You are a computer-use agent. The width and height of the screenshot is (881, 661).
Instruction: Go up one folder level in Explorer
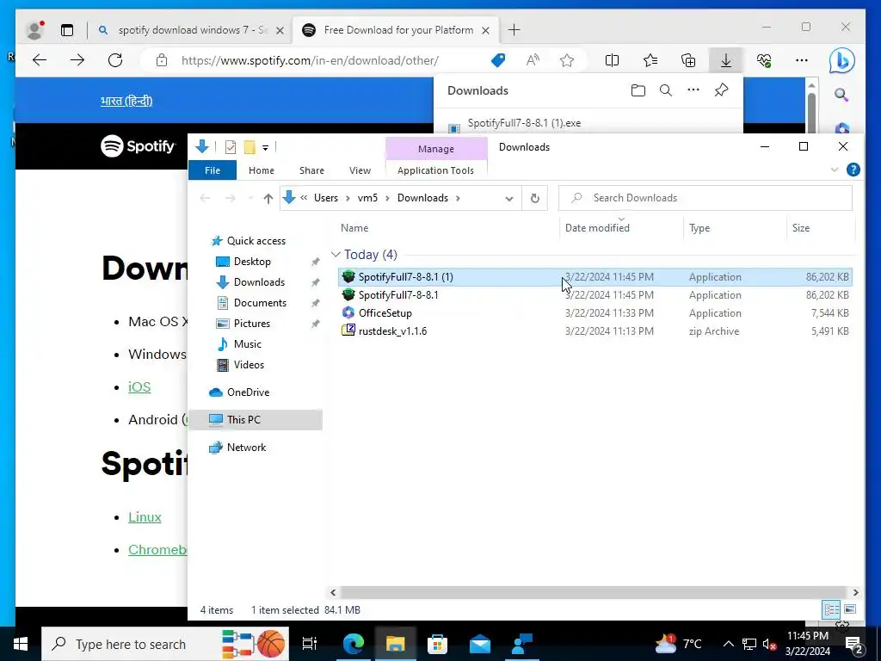[268, 199]
